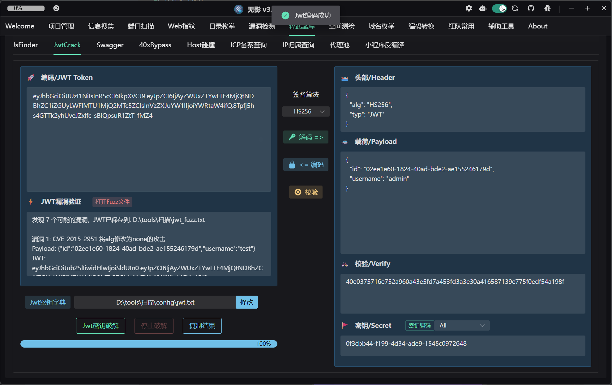Click the refresh arrows icon
Screen dimensions: 612x385
pyautogui.click(x=515, y=8)
